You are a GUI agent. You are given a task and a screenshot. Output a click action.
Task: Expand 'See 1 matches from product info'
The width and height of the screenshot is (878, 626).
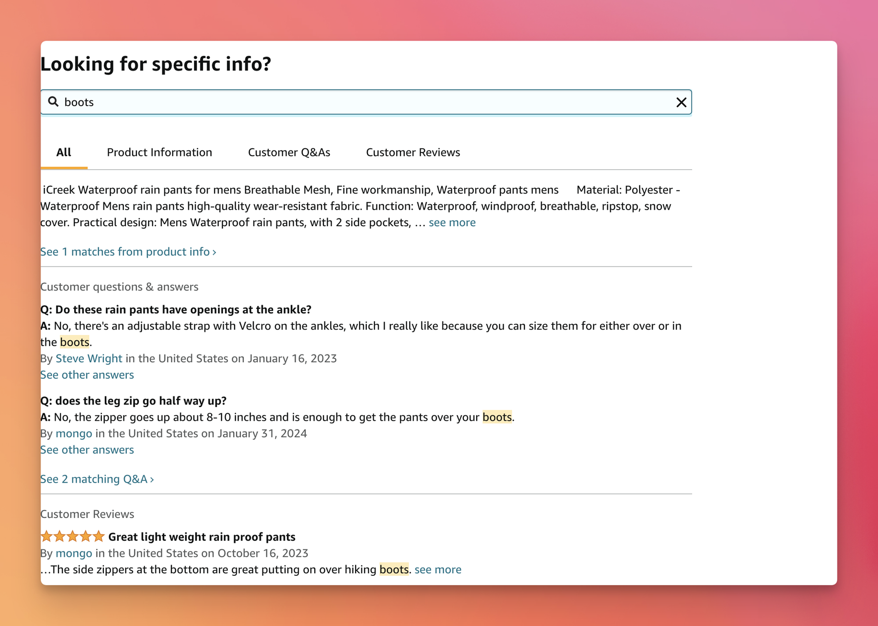(x=128, y=252)
